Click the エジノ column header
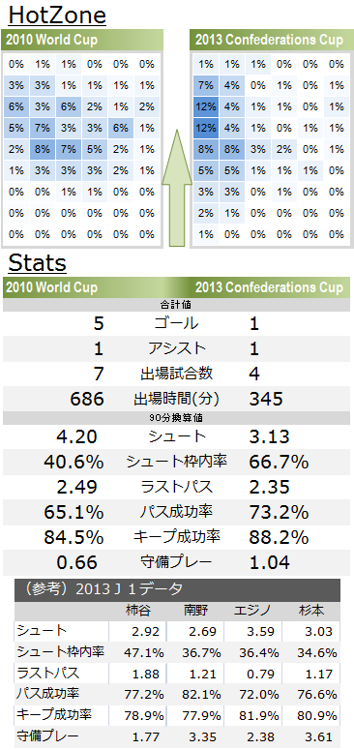The image size is (354, 750). (x=252, y=611)
